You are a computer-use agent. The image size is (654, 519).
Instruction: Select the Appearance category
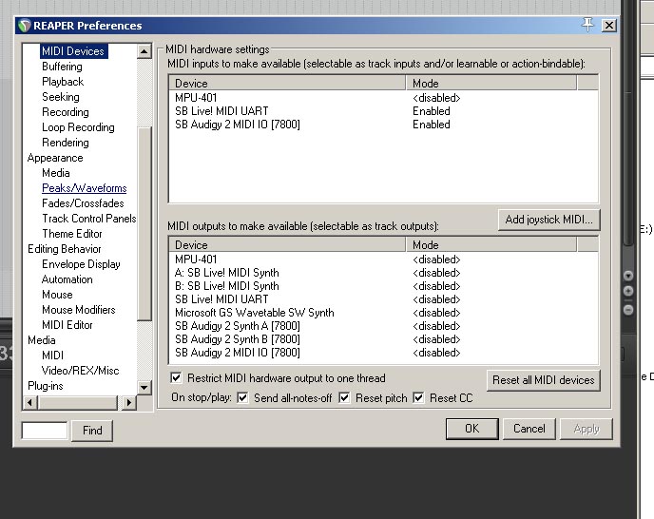(55, 158)
